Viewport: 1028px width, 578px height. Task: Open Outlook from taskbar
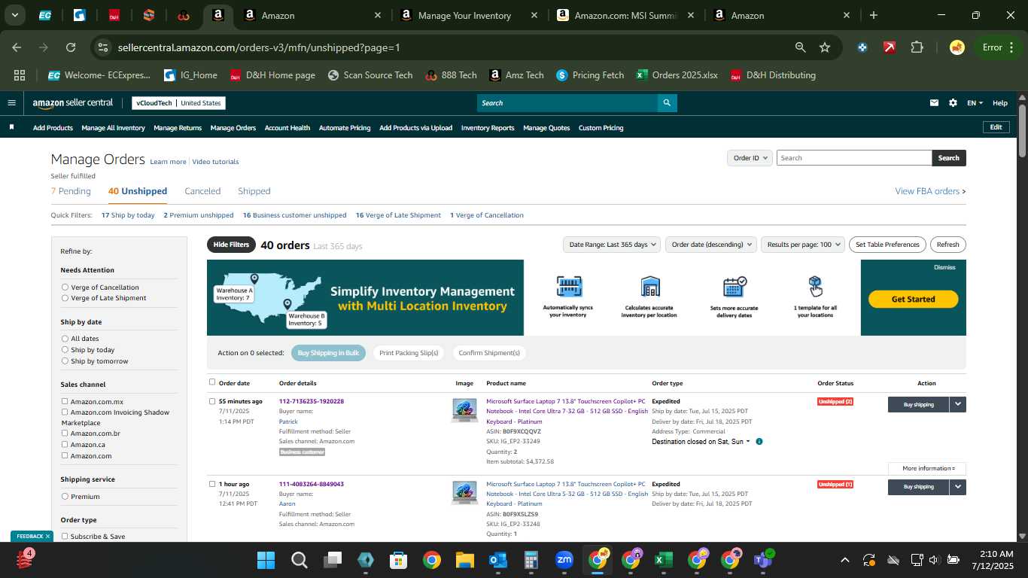pos(497,560)
